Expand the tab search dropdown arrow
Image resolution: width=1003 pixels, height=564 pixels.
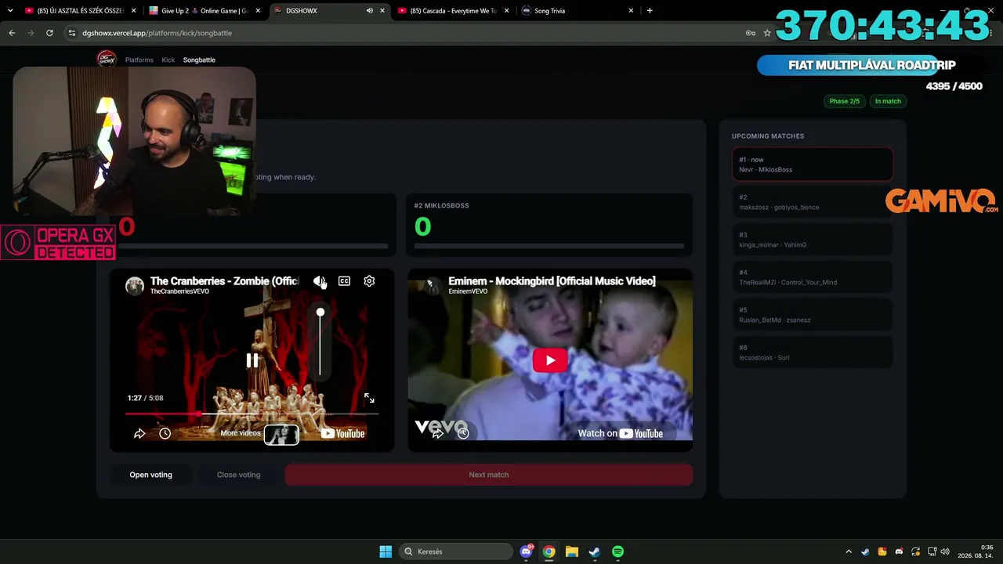(x=10, y=11)
